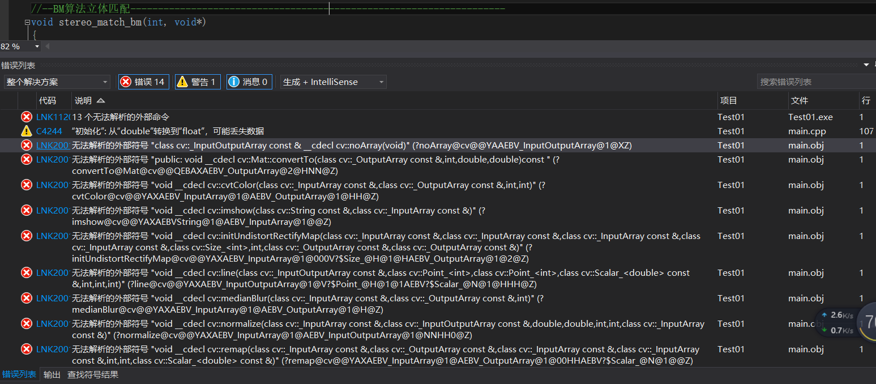Toggle the 错误 14 errors filter button
Image resolution: width=876 pixels, height=384 pixels.
coord(144,82)
